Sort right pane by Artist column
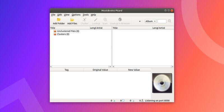Screen dimensions: 224x112 tap(166, 28)
